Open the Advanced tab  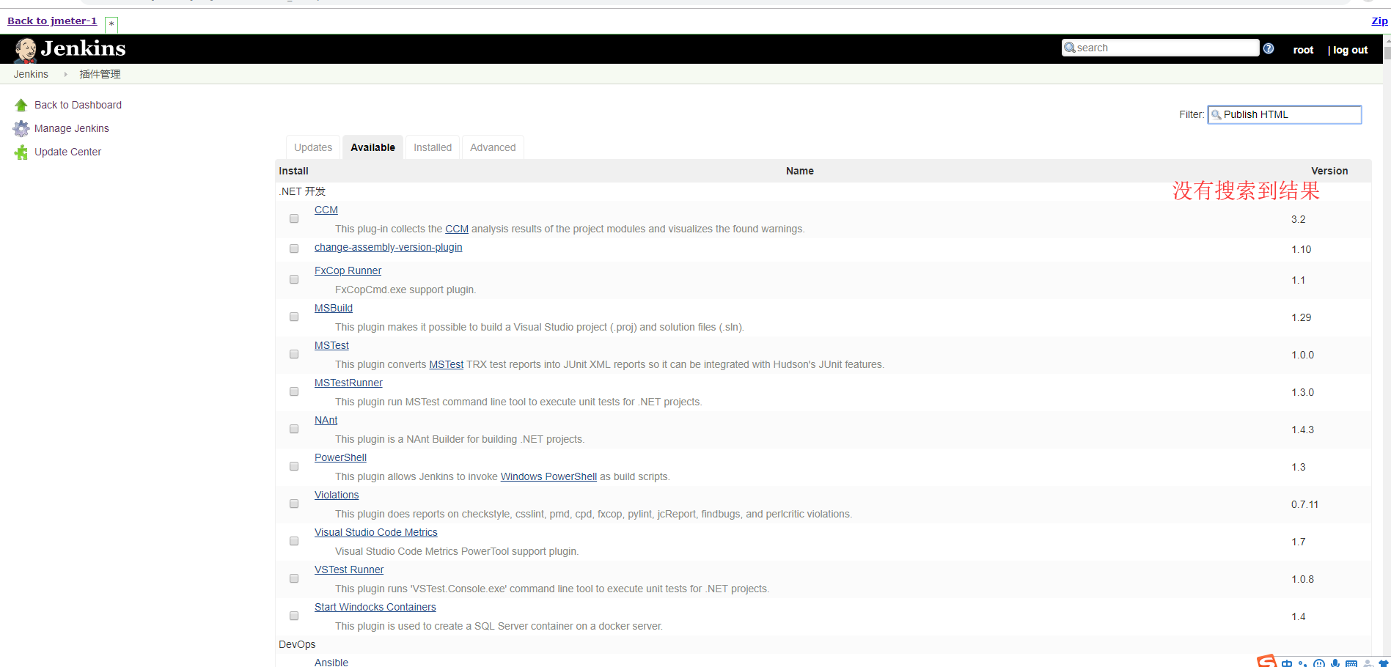click(x=492, y=147)
